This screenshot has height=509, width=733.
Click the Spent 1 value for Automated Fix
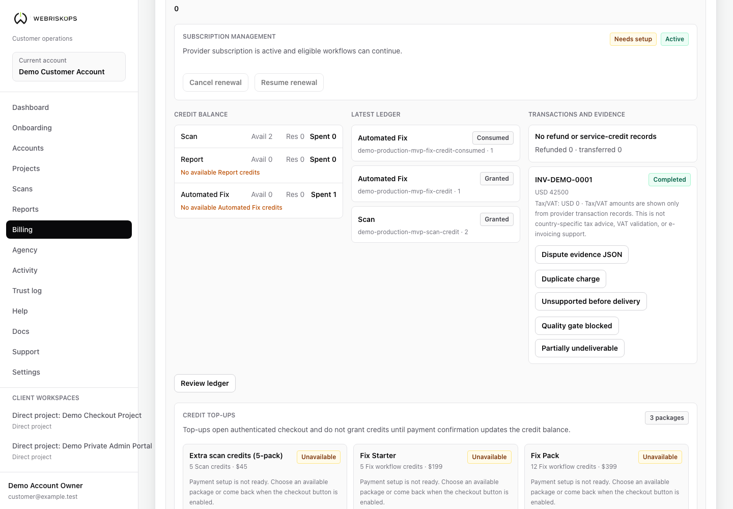coord(324,194)
